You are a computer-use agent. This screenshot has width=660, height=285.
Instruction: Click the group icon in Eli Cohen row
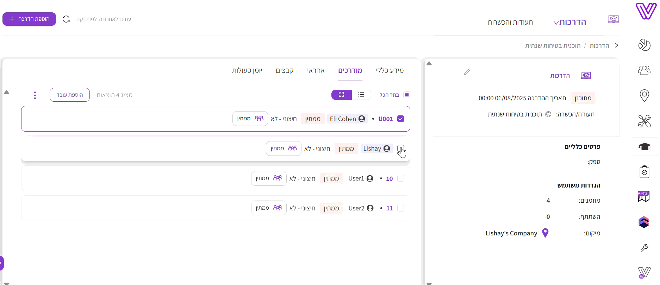[x=259, y=119]
